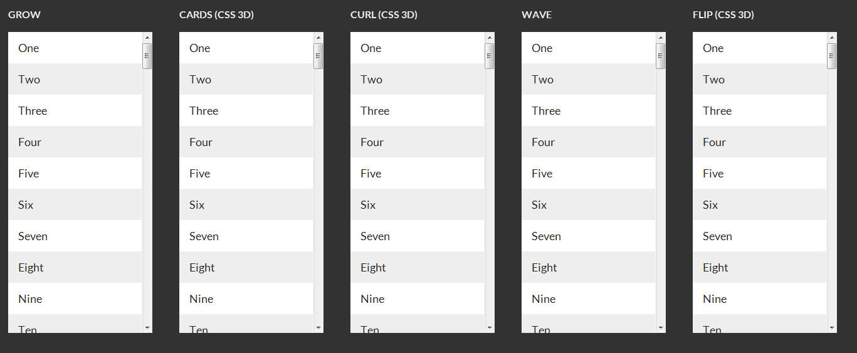Screen dimensions: 857x353
Task: Click scroll down arrow in Grow list
Action: (147, 327)
